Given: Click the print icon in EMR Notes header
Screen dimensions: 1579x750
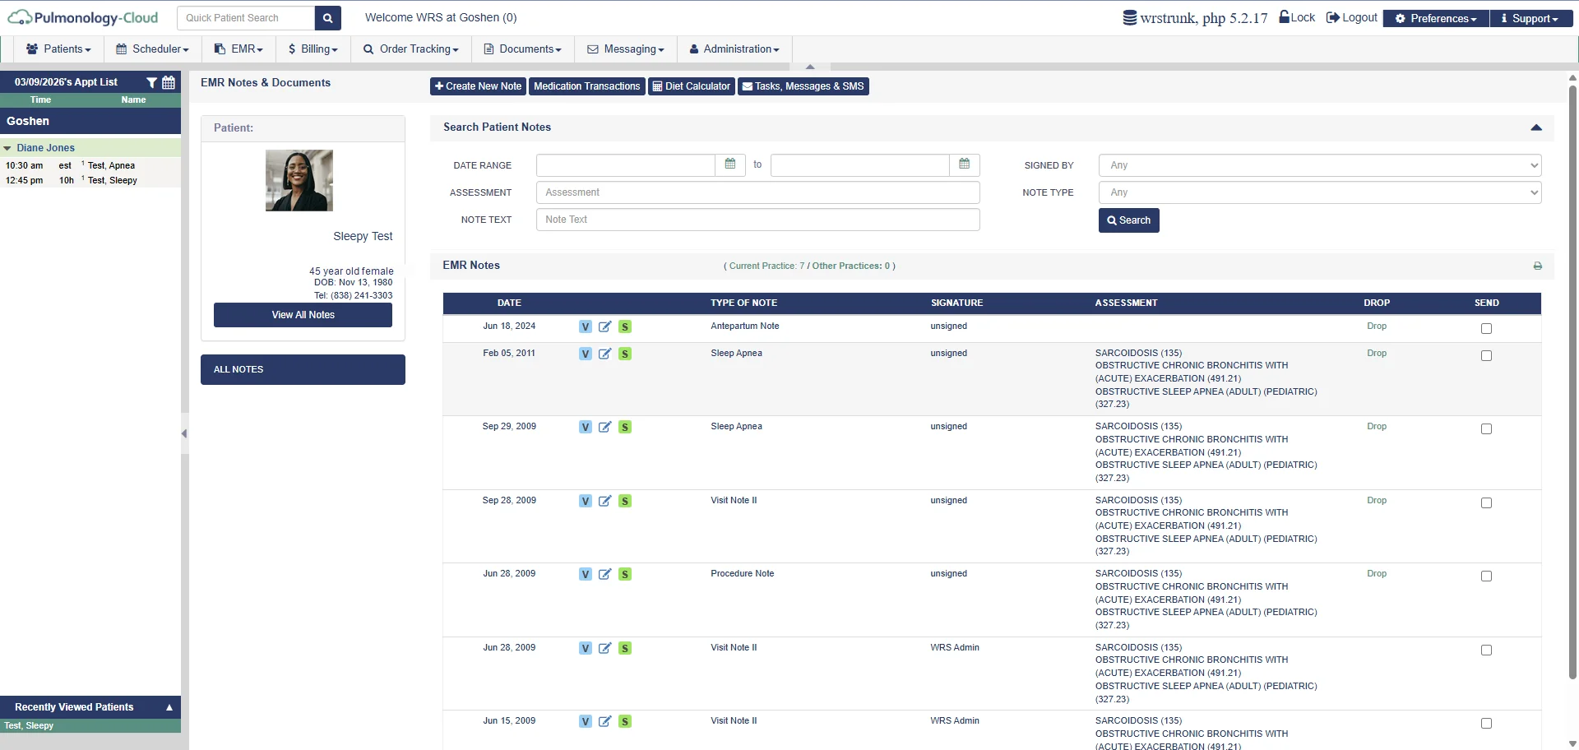Looking at the screenshot, I should [x=1537, y=266].
